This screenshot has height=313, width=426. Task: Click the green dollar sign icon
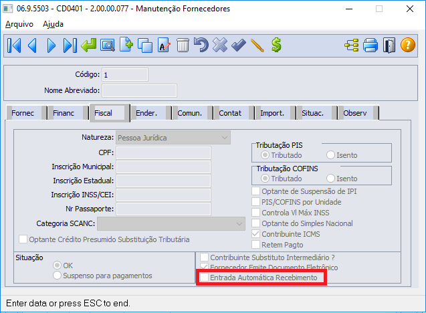click(x=276, y=45)
